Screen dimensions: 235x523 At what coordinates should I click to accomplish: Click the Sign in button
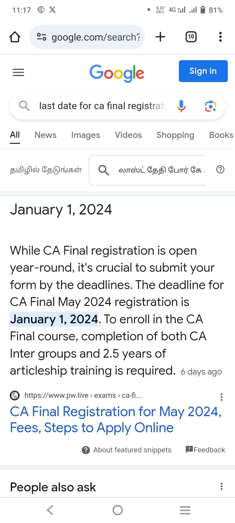click(203, 71)
